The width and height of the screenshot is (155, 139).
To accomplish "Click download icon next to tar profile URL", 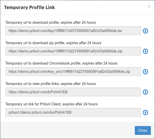I will click(x=145, y=31).
